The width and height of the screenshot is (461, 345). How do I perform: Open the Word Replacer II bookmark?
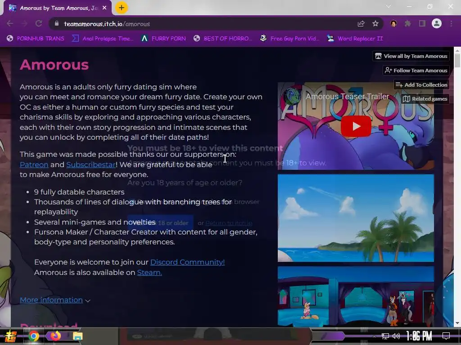click(x=356, y=39)
